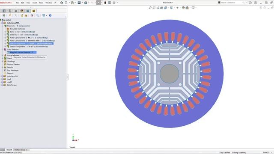This screenshot has height=154, width=274.
Task: Collapse the Load Restraint node
Action: click(x=3, y=50)
